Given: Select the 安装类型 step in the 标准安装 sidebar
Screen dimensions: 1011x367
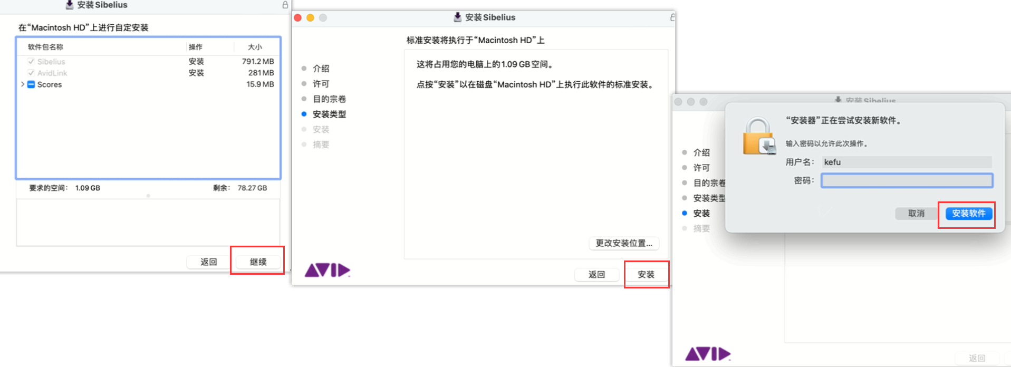Looking at the screenshot, I should (x=329, y=114).
